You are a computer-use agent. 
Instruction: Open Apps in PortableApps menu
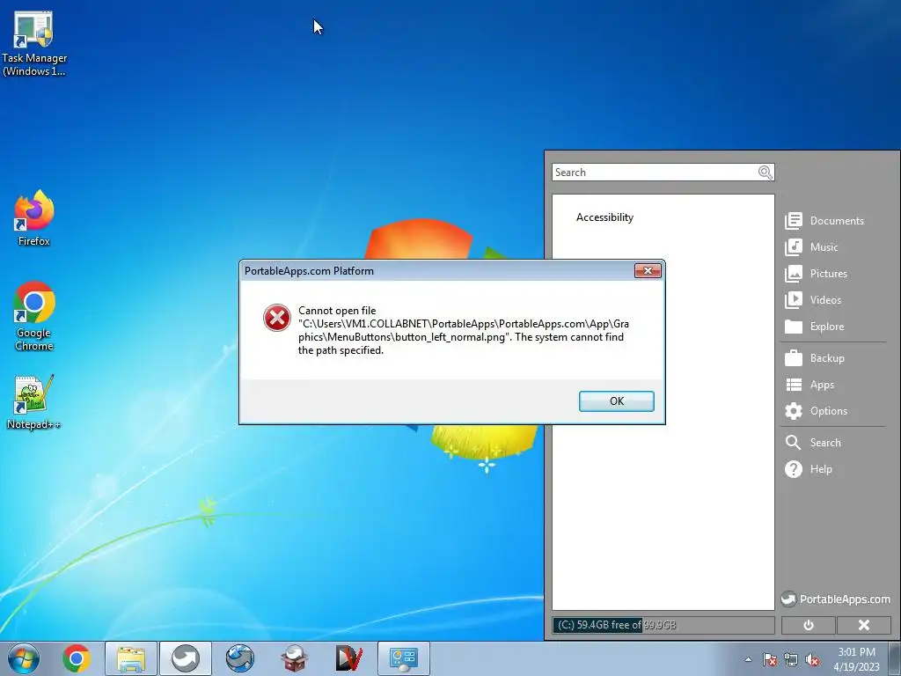click(x=809, y=385)
